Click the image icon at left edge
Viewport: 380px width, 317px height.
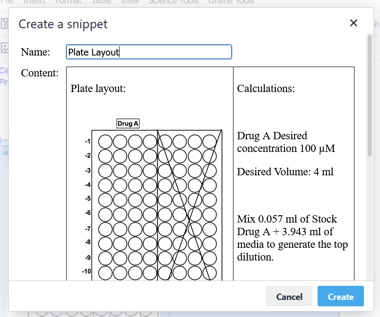click(x=4, y=48)
